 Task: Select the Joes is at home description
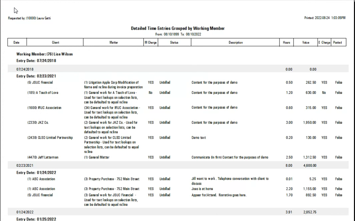click(x=202, y=189)
